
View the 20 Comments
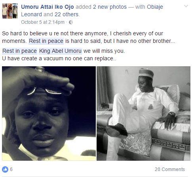[x=170, y=169]
